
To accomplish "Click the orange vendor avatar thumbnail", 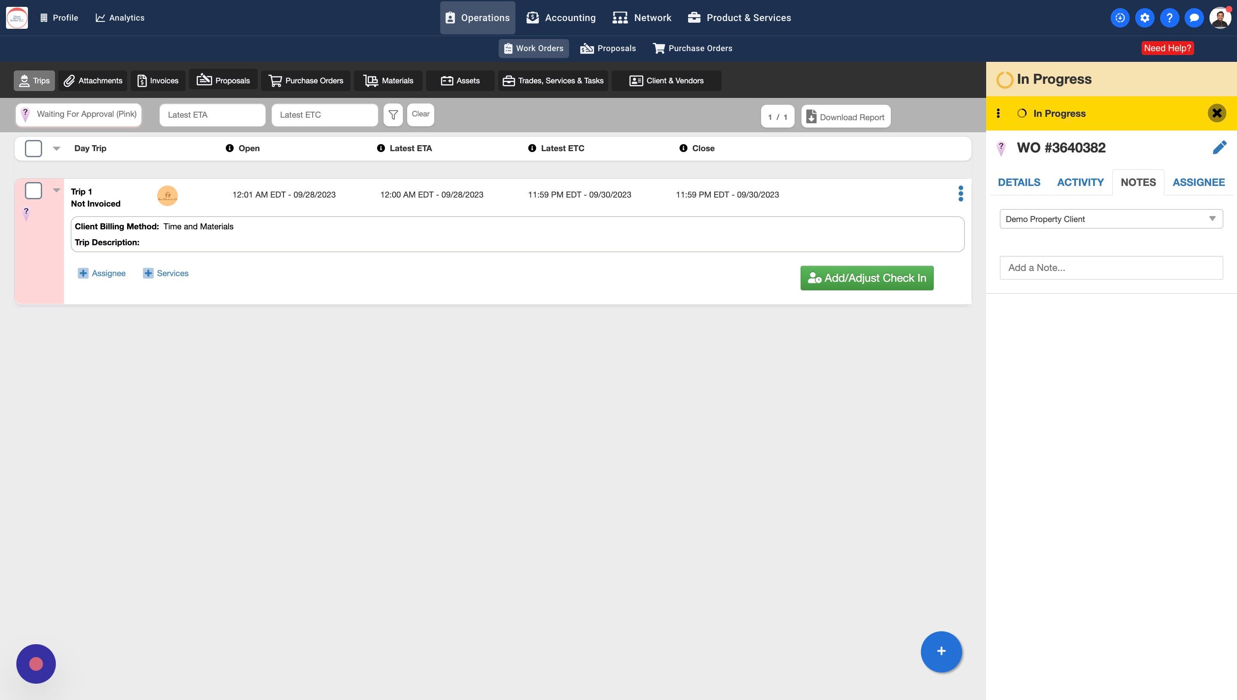I will pyautogui.click(x=168, y=196).
